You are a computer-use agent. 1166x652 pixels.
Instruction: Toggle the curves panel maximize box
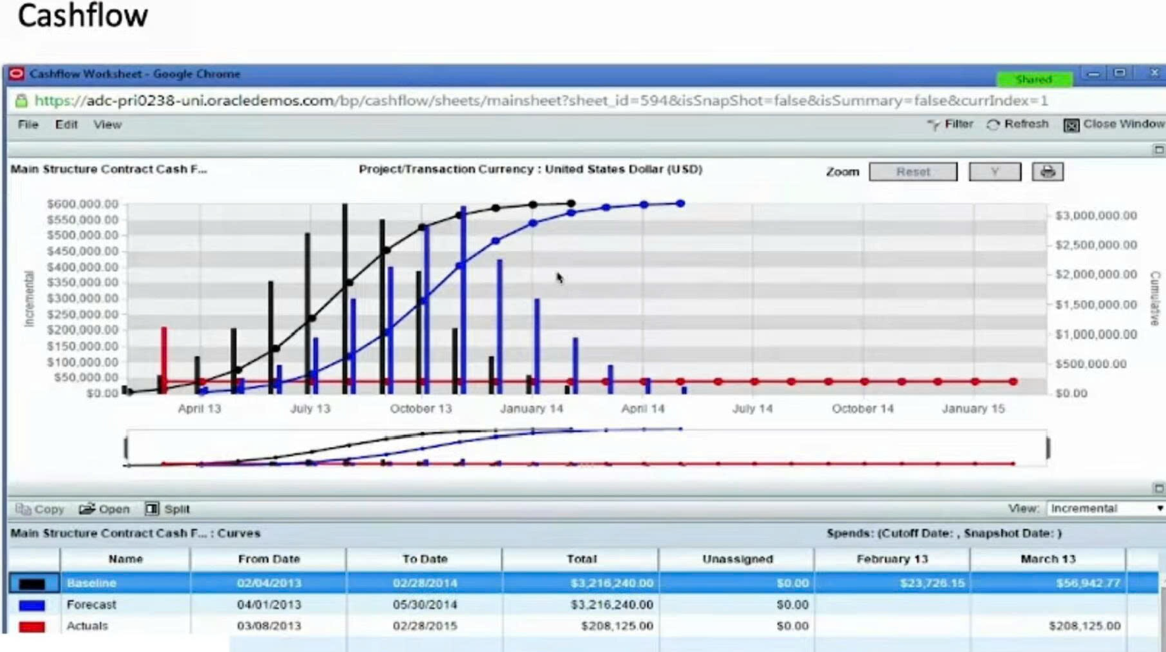1158,488
